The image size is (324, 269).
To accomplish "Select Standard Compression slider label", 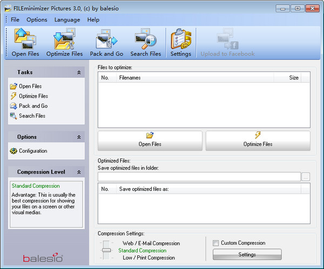I will [x=143, y=251].
